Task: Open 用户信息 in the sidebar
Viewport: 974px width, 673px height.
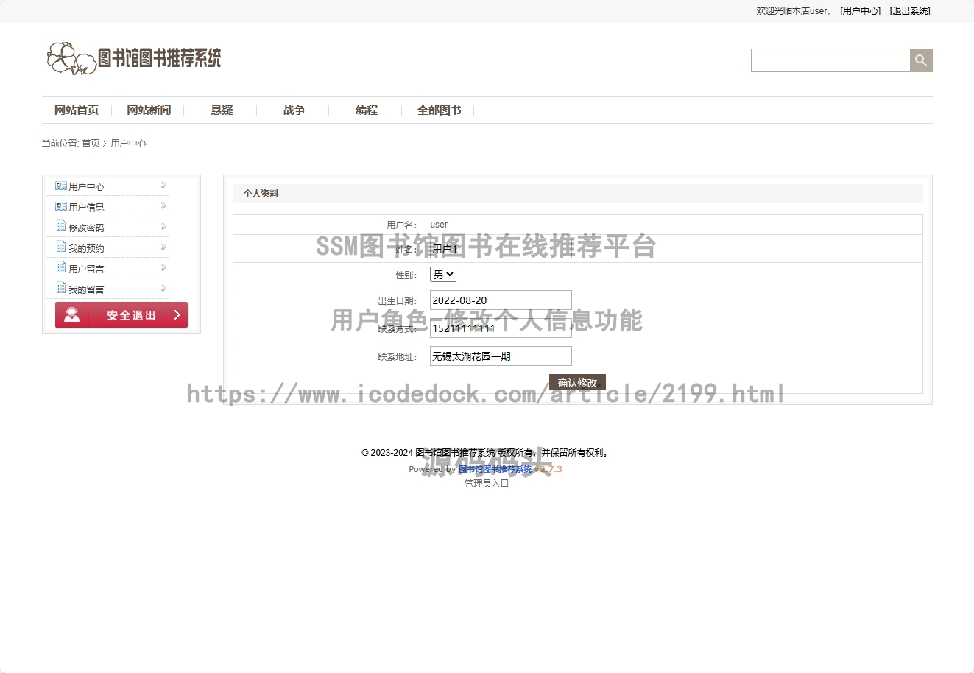Action: (x=86, y=208)
